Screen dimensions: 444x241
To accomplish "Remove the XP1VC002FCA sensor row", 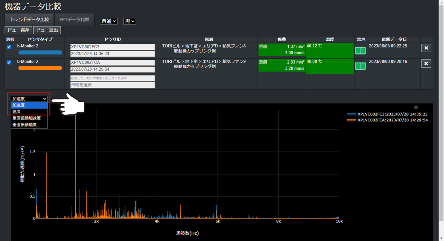I will pos(426,64).
